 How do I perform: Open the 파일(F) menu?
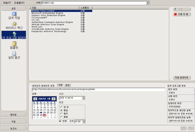(7, 3)
